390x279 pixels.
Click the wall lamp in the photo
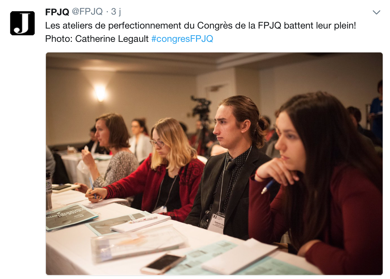click(100, 93)
